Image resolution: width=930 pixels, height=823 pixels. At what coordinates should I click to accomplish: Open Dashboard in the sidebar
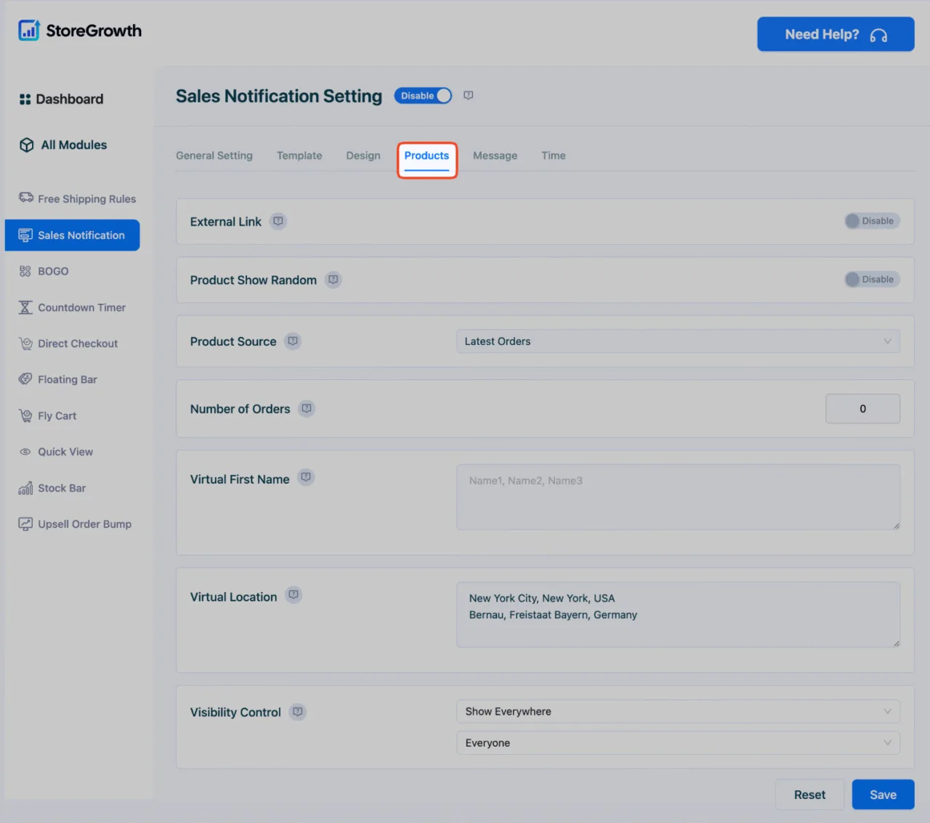click(62, 100)
